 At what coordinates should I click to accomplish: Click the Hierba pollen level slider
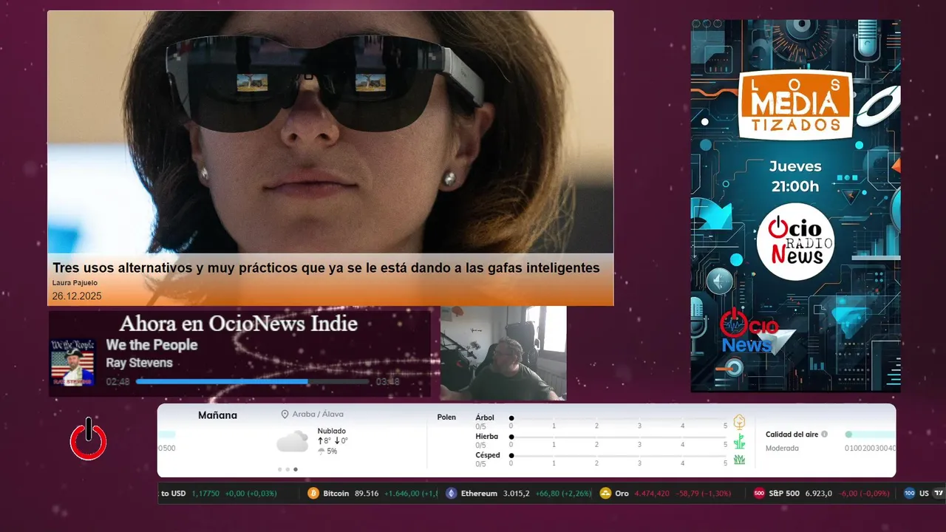pyautogui.click(x=619, y=437)
